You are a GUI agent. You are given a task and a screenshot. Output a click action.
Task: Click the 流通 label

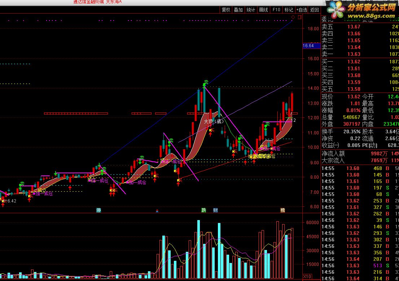(x=368, y=139)
